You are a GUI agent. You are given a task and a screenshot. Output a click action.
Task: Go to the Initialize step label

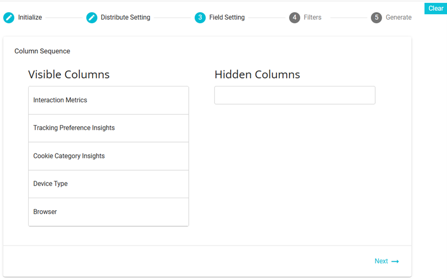coord(30,18)
